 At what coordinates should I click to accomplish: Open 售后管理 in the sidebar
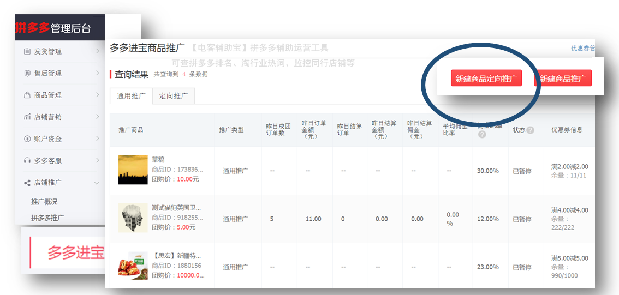coord(48,74)
